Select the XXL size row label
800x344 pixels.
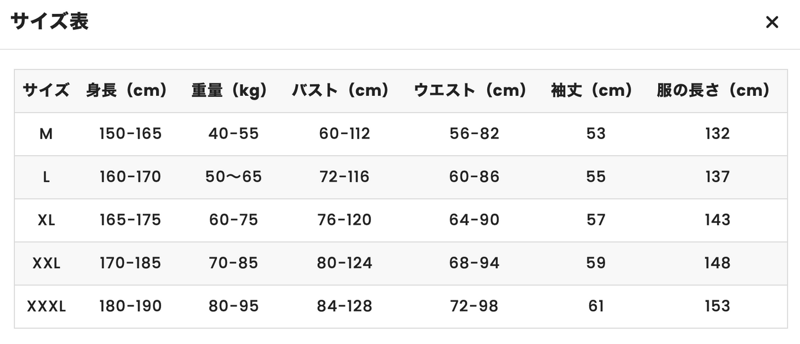46,263
